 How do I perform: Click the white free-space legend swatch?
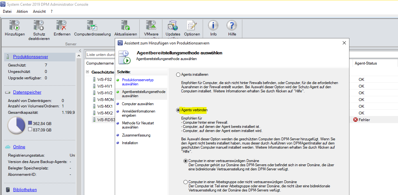[30, 129]
